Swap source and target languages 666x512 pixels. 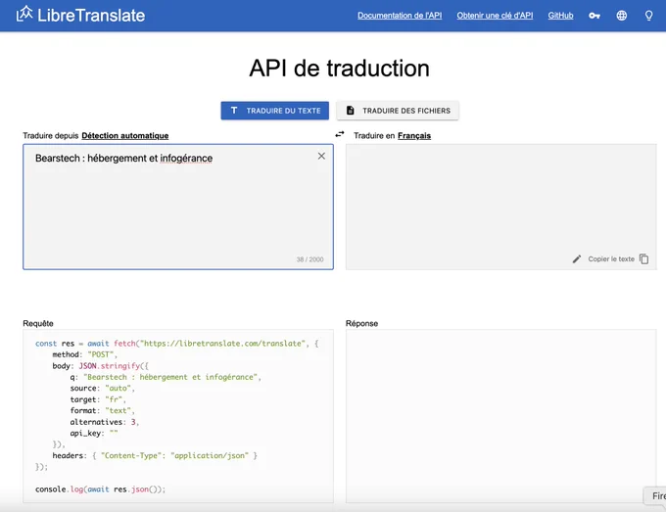tap(340, 134)
